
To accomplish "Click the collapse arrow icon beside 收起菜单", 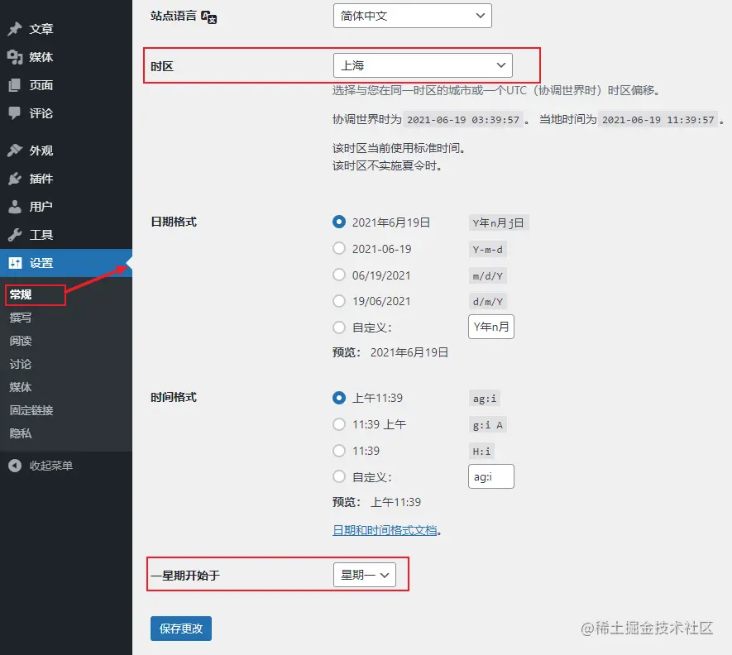I will click(14, 466).
